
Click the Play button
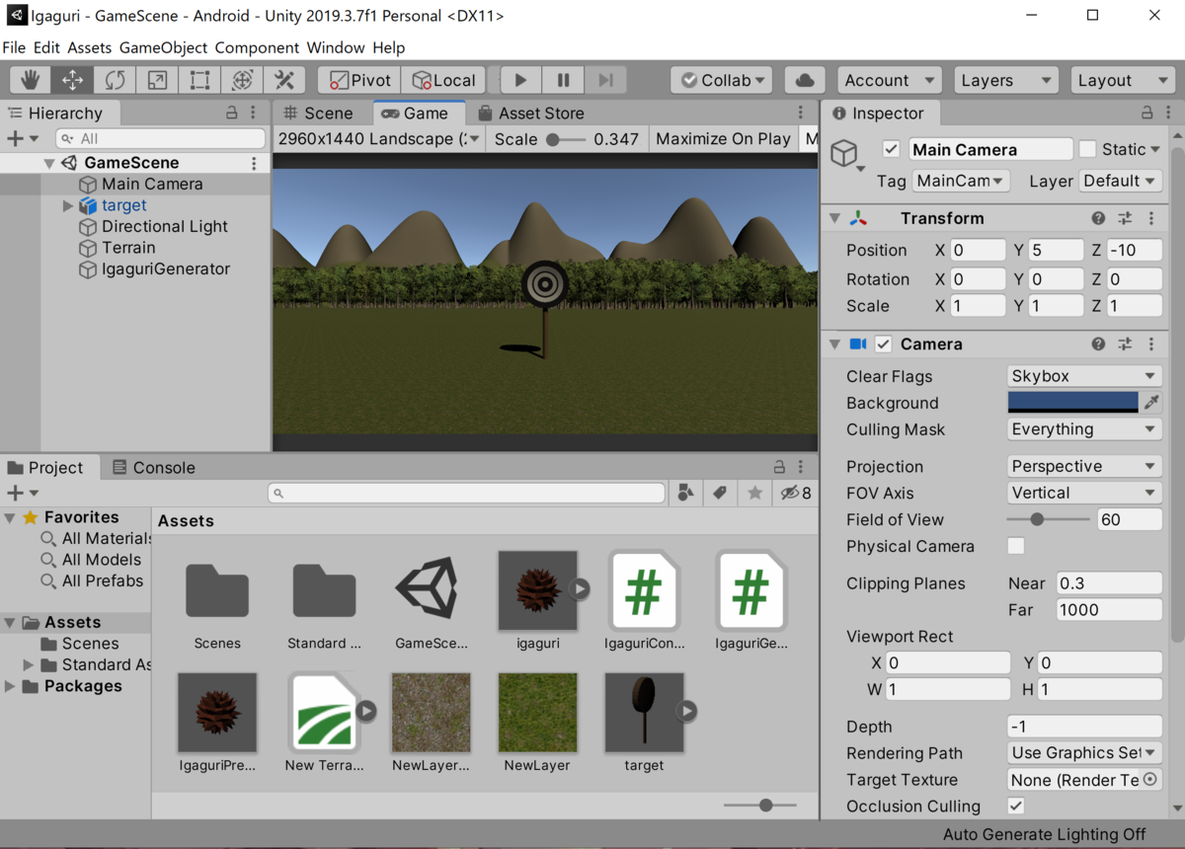pos(521,80)
